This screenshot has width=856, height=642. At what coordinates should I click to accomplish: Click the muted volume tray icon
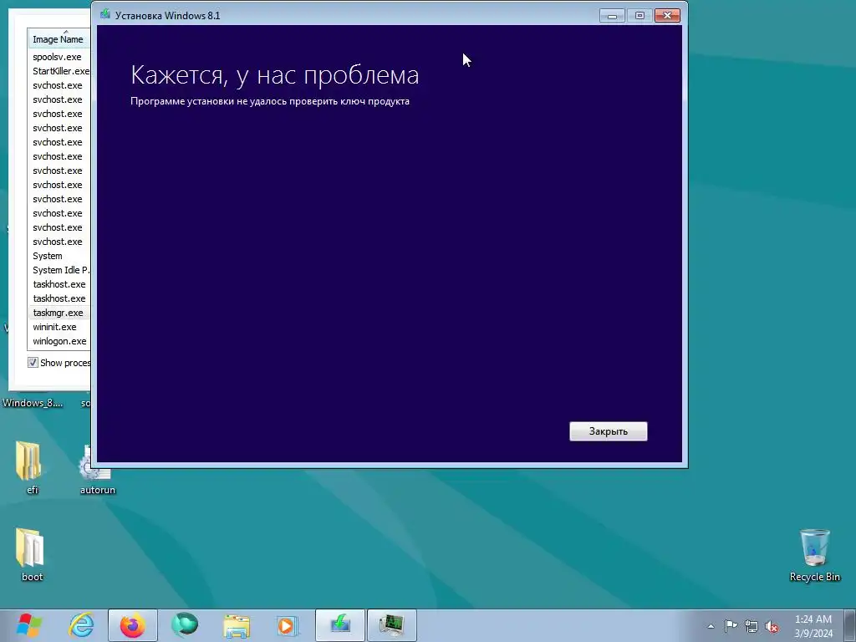tap(772, 626)
